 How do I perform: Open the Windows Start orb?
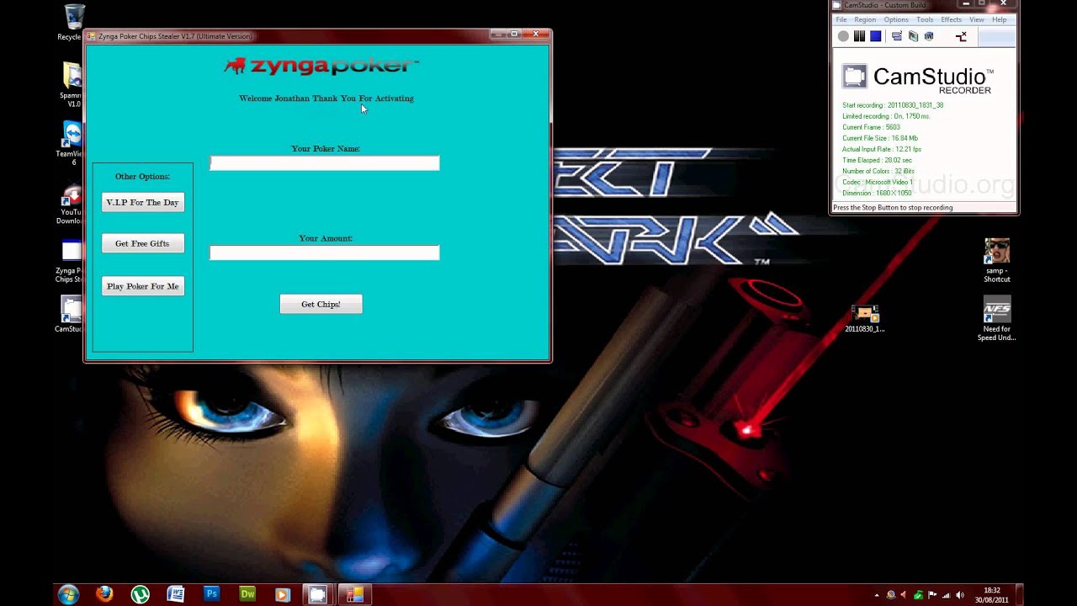pos(68,594)
